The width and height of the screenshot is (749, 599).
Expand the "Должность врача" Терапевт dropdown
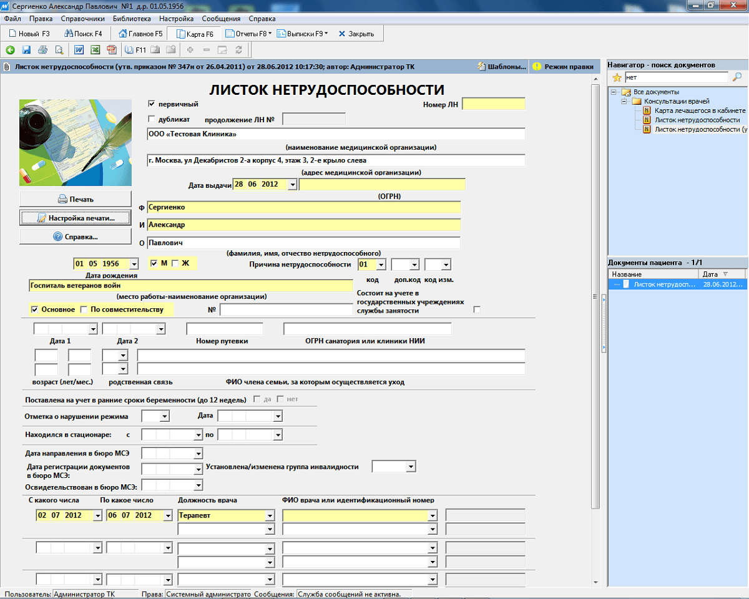click(270, 516)
